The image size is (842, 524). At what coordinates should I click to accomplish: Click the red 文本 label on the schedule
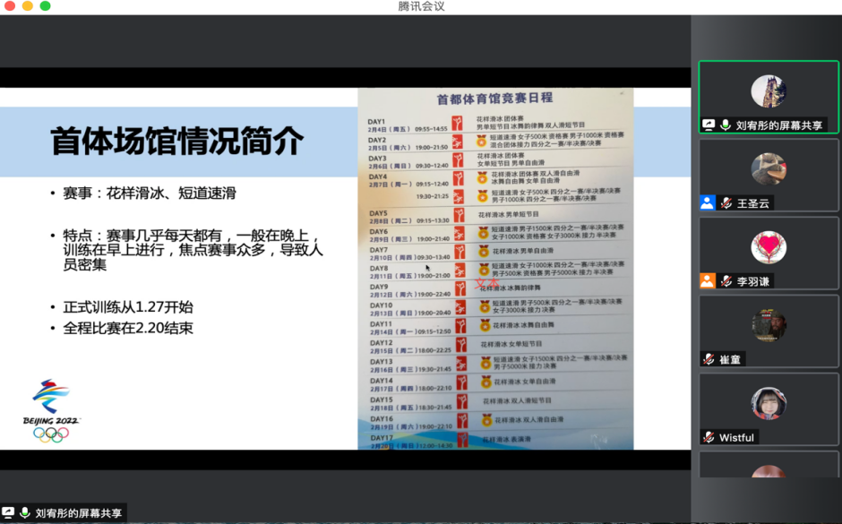coord(486,282)
